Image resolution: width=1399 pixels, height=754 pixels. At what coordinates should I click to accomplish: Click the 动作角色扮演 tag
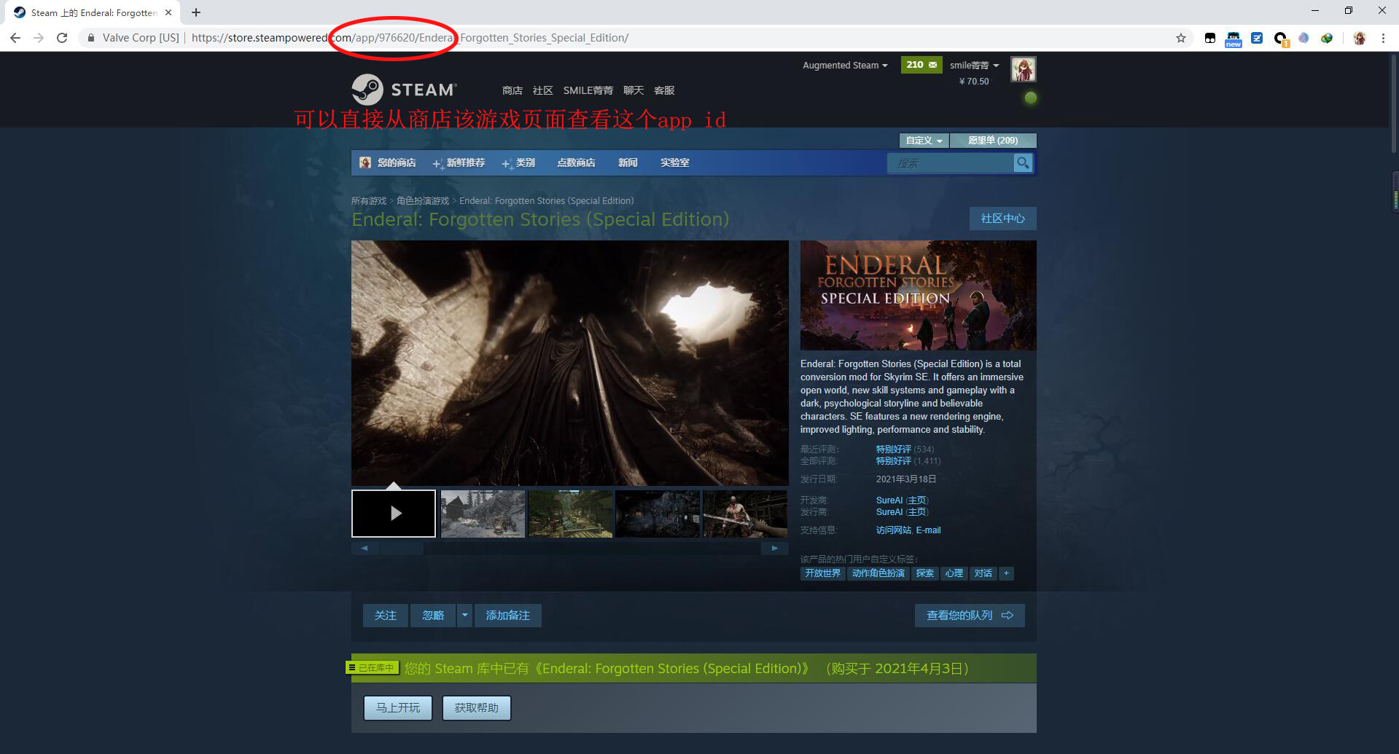[x=878, y=573]
